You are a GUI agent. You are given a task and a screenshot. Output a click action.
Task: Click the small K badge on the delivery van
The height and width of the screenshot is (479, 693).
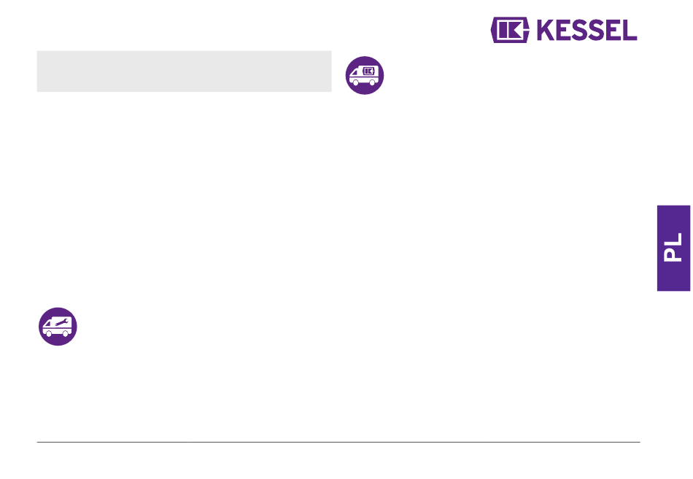(x=368, y=71)
